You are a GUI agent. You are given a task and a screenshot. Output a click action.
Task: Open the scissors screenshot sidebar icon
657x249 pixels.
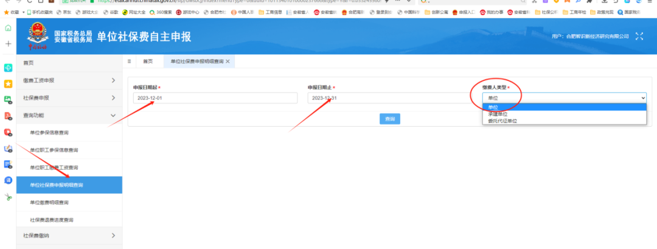click(x=8, y=196)
